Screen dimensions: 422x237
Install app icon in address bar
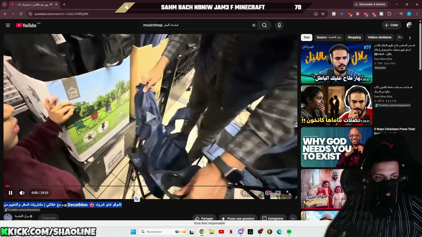[x=316, y=14]
